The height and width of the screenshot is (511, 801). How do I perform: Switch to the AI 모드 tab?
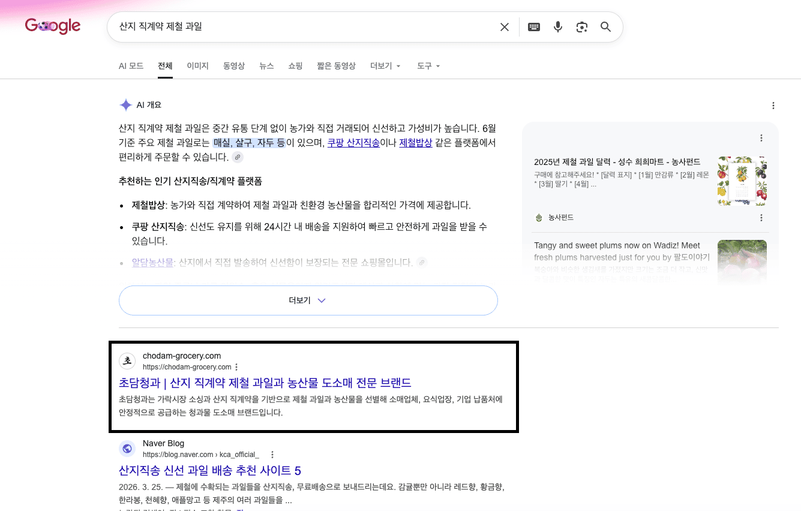click(x=131, y=66)
